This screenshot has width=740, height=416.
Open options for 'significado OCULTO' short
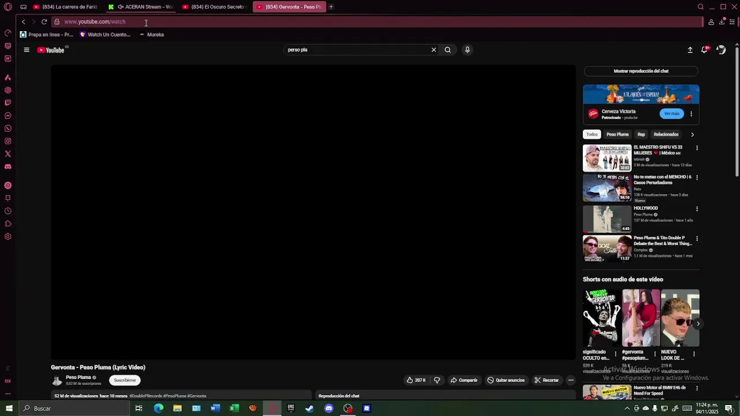click(x=615, y=354)
